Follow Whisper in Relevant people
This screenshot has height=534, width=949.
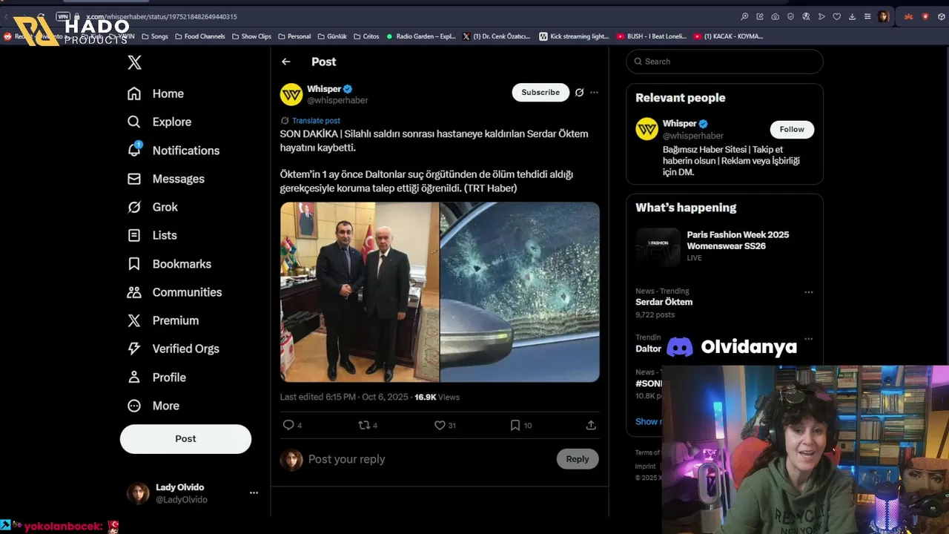[792, 129]
